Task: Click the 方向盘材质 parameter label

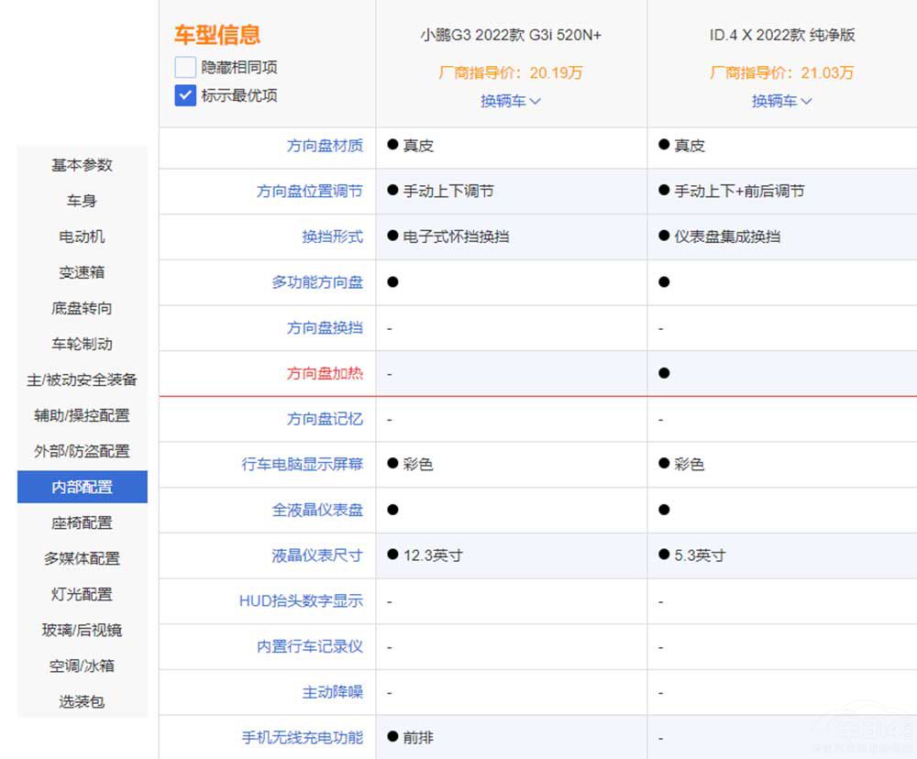Action: pos(325,145)
